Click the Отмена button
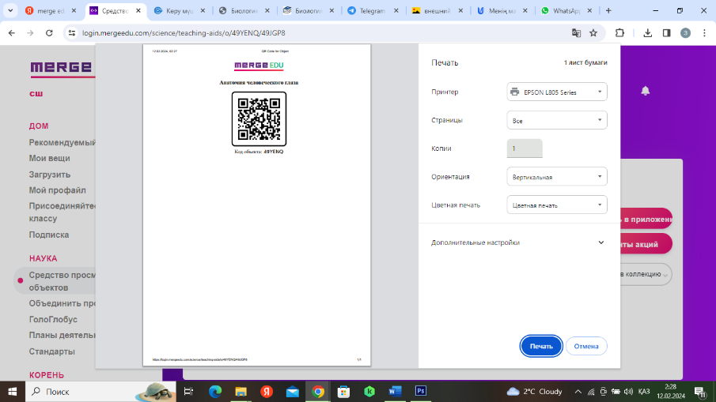The height and width of the screenshot is (402, 716). pos(586,347)
